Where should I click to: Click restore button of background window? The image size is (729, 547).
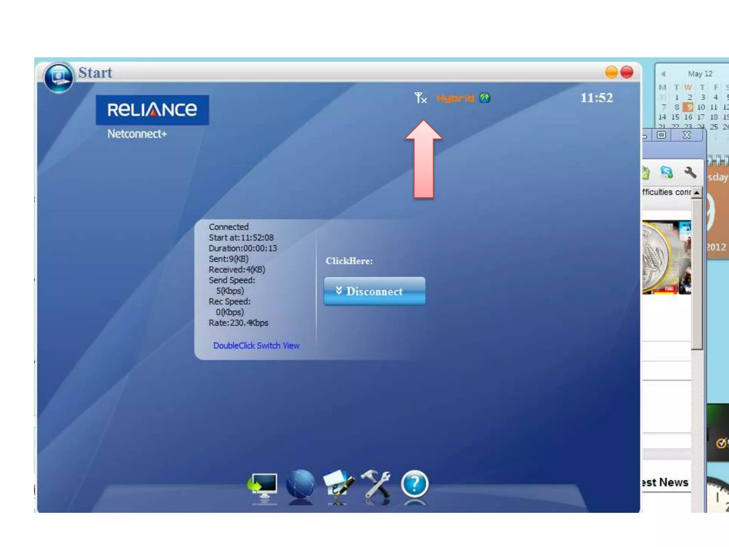point(661,135)
